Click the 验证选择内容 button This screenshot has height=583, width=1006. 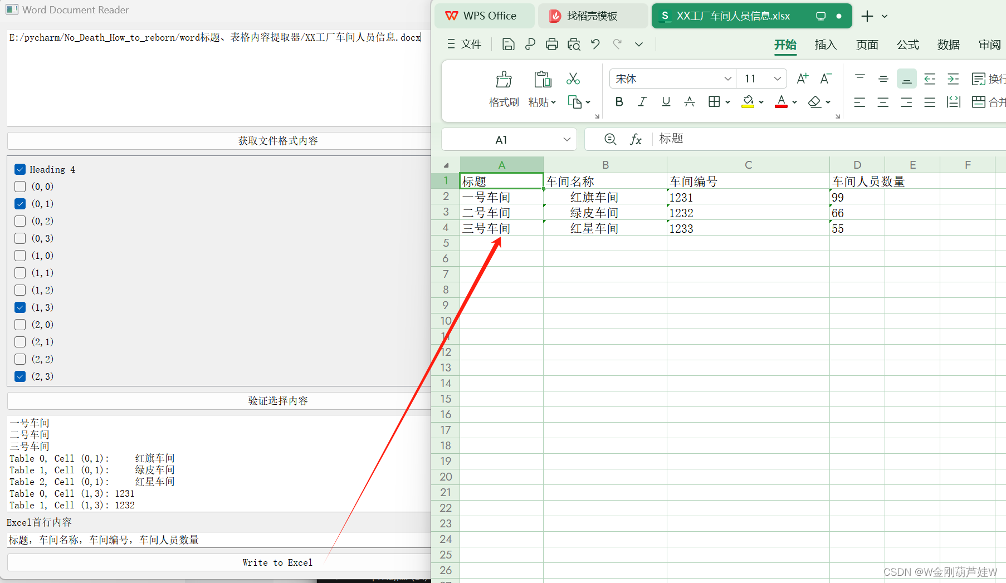point(277,400)
